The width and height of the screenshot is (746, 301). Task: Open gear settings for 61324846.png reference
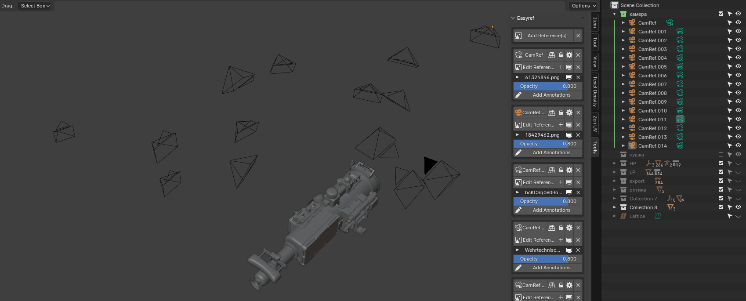(569, 55)
